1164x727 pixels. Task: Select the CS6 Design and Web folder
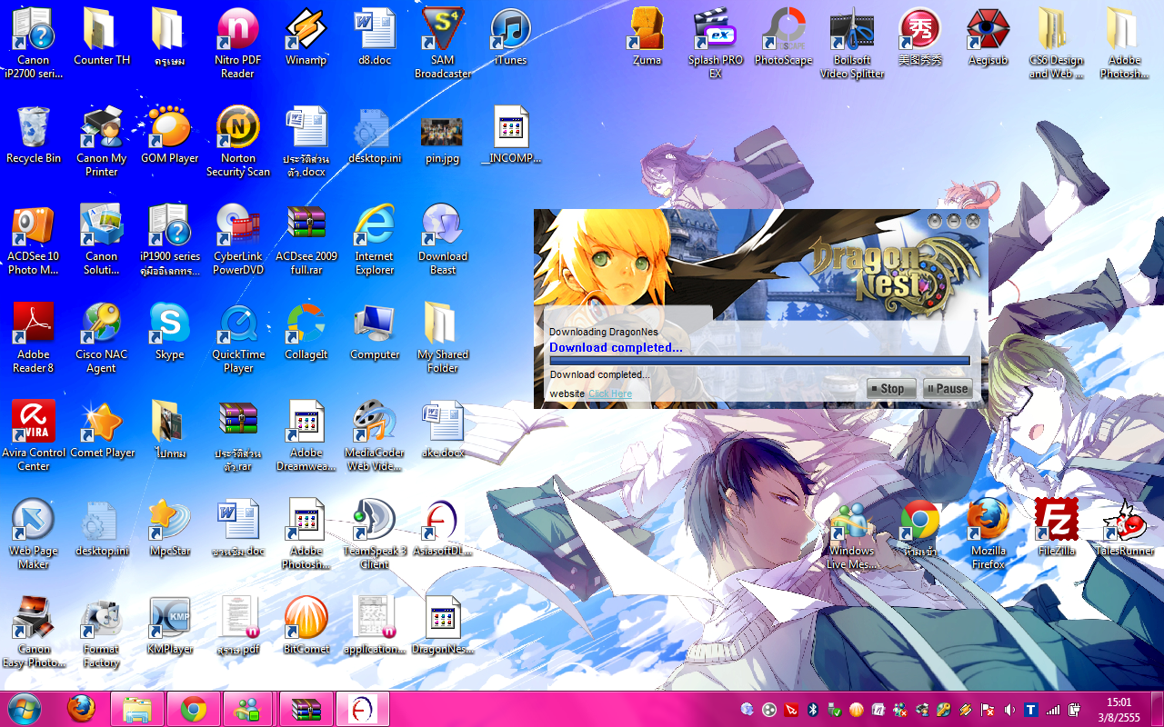(1057, 43)
